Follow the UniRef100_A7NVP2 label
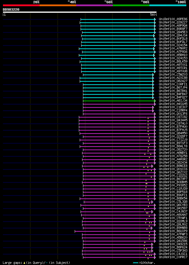This screenshot has height=265, width=189. click(x=173, y=49)
